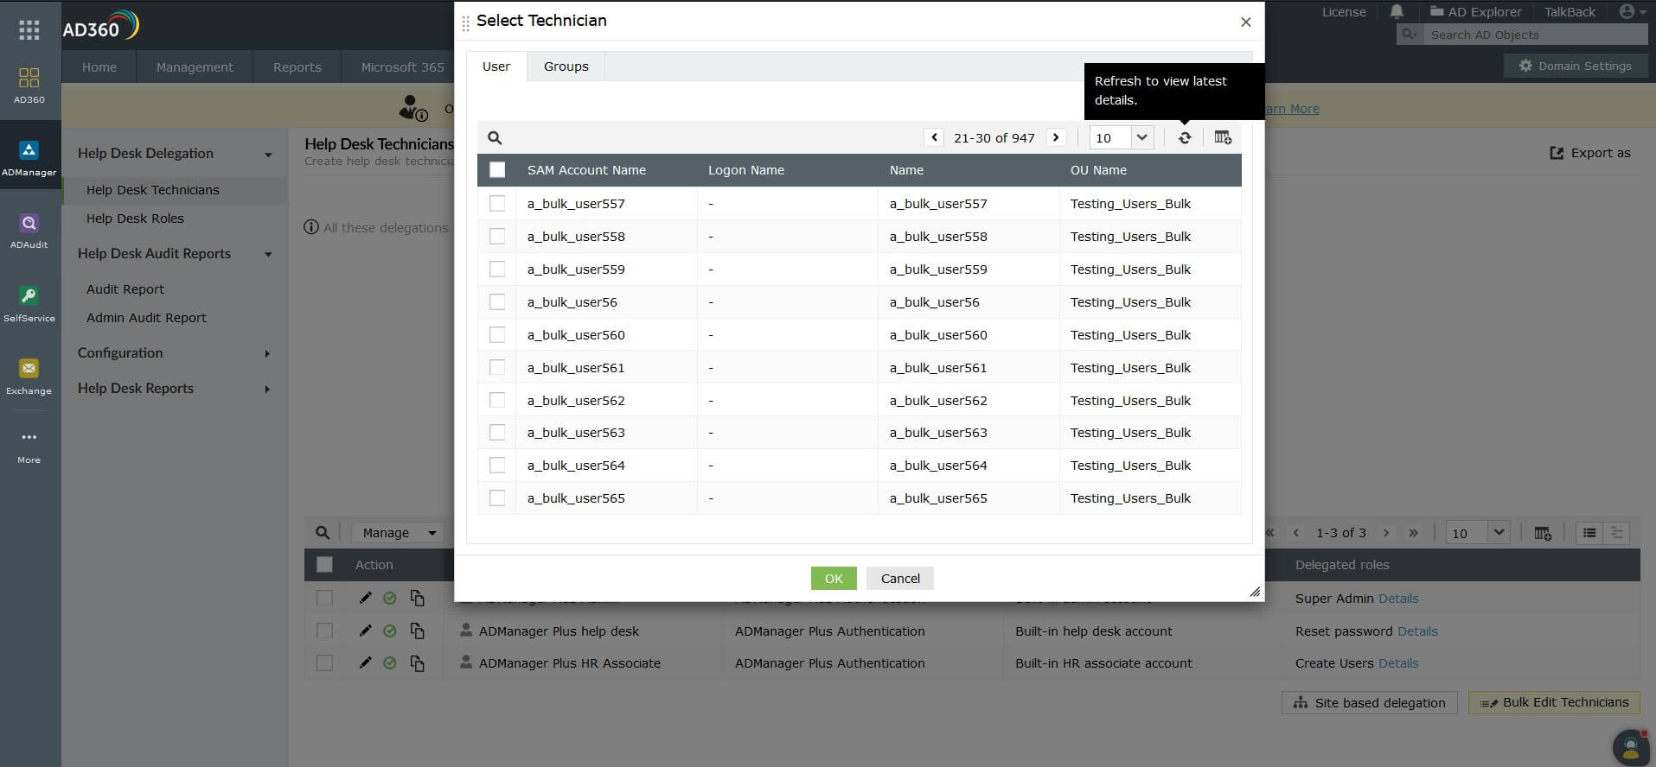Open rows-per-page dropdown in Select Technician dialog

tap(1122, 137)
